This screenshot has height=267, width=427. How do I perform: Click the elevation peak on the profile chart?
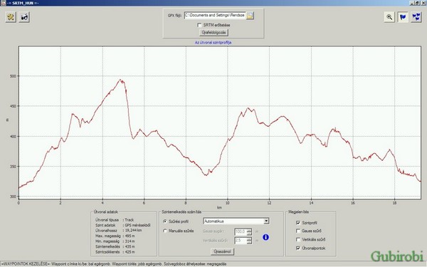pyautogui.click(x=121, y=80)
